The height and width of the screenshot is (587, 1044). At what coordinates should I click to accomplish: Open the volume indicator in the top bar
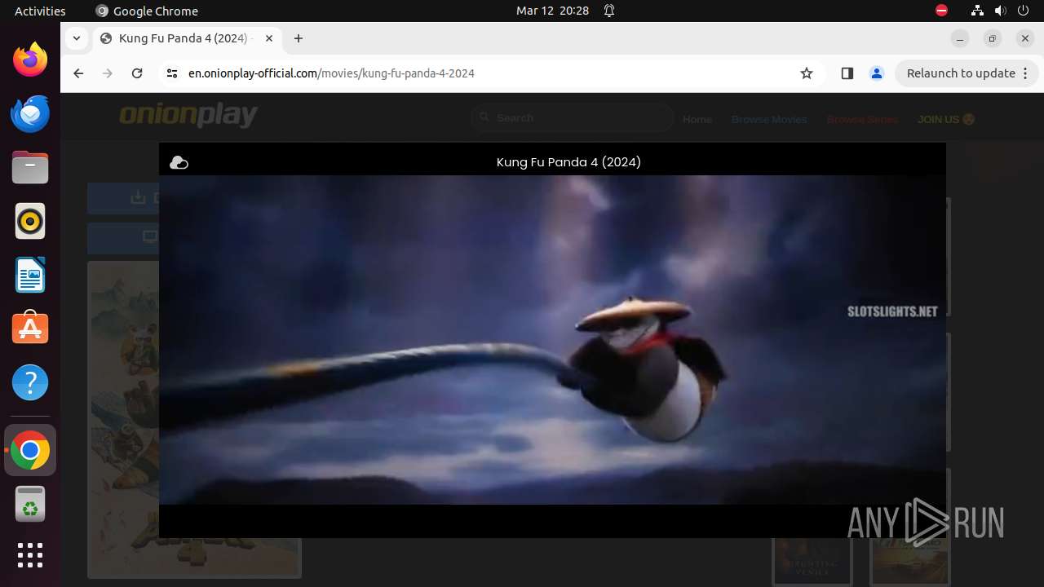(x=1001, y=11)
